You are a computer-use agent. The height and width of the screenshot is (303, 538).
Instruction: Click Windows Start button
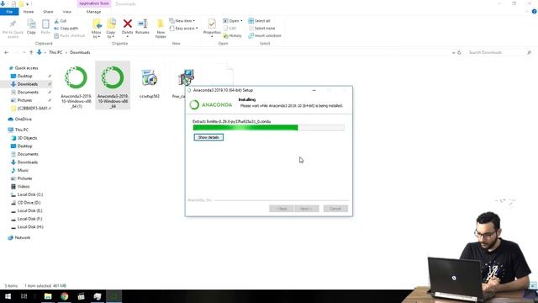pyautogui.click(x=8, y=296)
